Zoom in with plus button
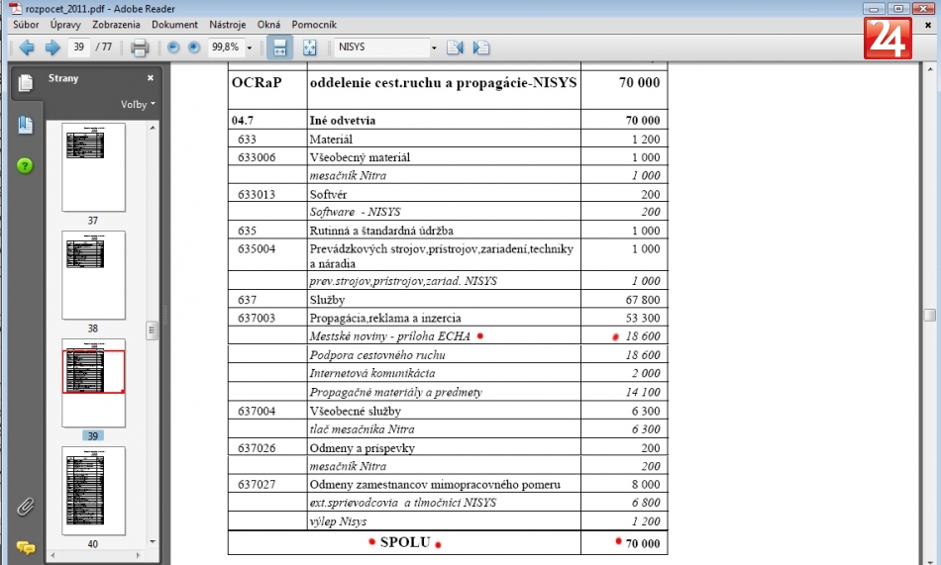Image resolution: width=941 pixels, height=565 pixels. pyautogui.click(x=194, y=47)
